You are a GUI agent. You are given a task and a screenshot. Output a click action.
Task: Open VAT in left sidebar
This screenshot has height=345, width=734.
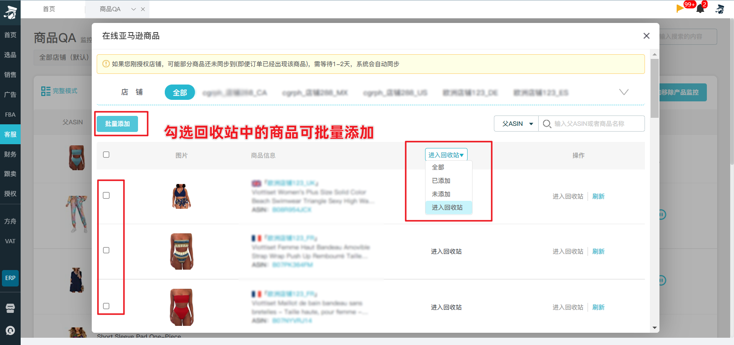[10, 241]
